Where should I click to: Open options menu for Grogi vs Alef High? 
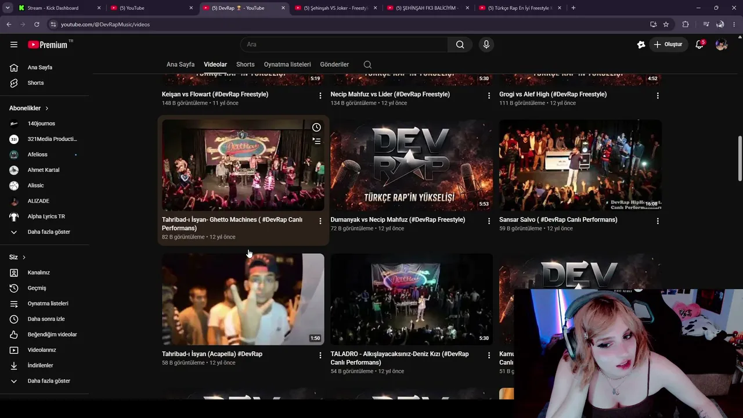[x=658, y=95]
